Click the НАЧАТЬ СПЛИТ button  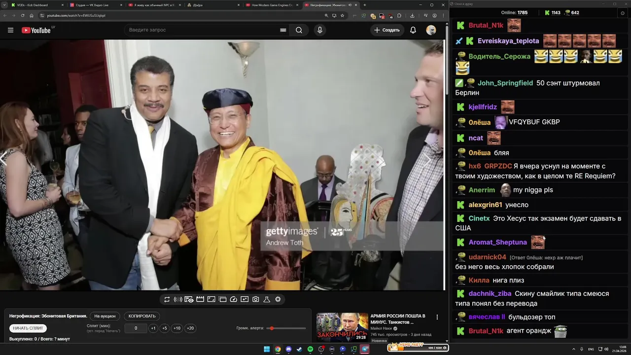pos(28,328)
